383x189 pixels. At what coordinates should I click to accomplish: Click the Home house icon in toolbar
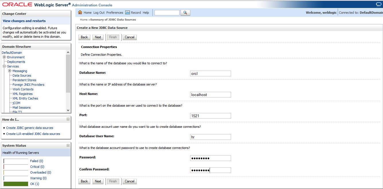[x=80, y=13]
